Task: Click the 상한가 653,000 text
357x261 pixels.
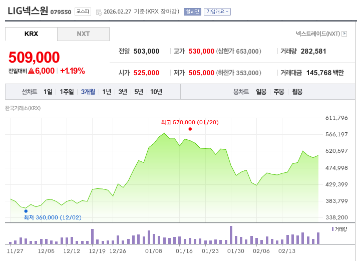Action: coord(239,51)
